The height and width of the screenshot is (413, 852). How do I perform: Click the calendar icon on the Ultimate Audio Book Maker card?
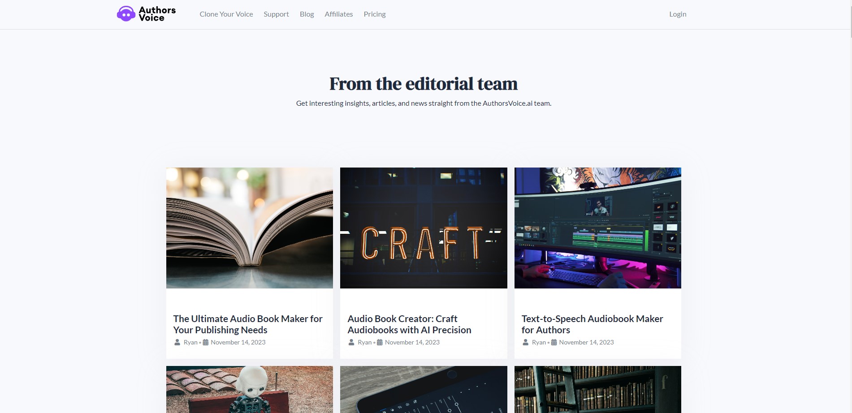point(206,342)
